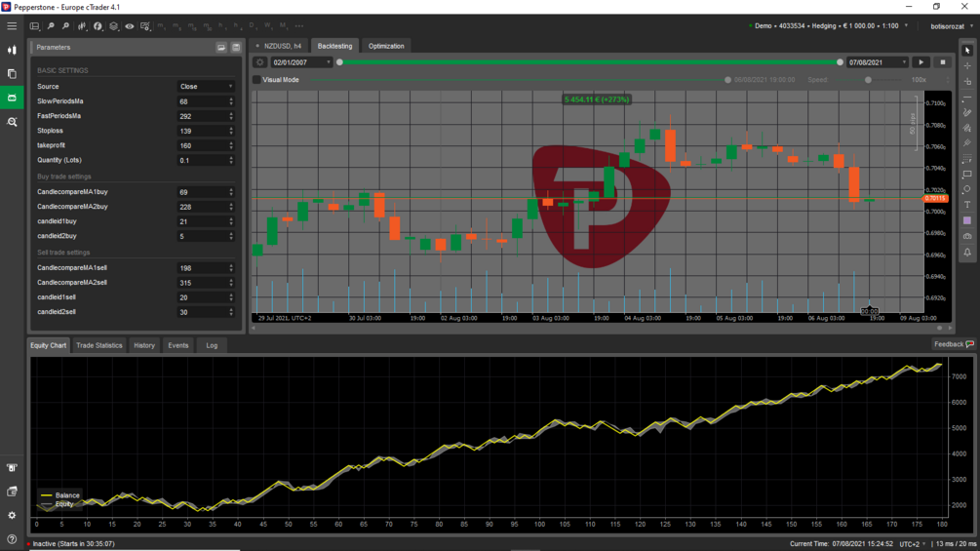This screenshot has height=551, width=980.
Task: Switch to the Optimization tab
Action: click(x=386, y=46)
